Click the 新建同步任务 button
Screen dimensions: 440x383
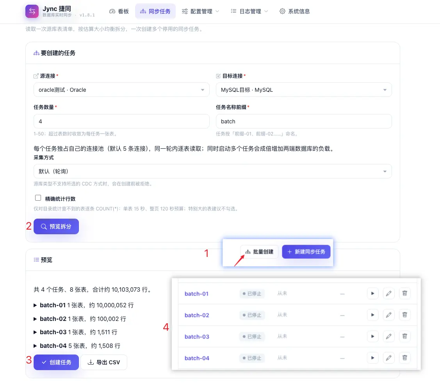click(306, 252)
